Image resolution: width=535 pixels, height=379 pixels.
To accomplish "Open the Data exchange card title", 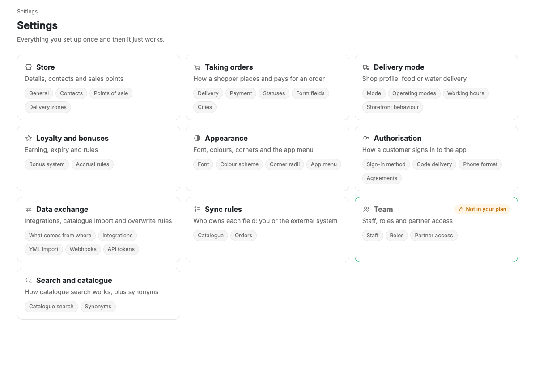I will coord(62,209).
